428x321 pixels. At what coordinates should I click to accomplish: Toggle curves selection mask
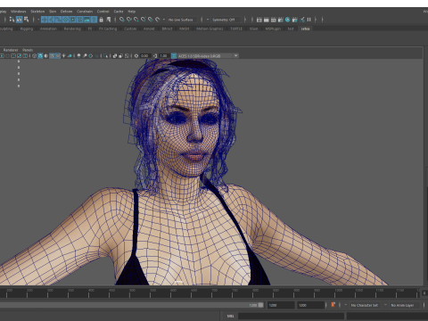[x=58, y=20]
